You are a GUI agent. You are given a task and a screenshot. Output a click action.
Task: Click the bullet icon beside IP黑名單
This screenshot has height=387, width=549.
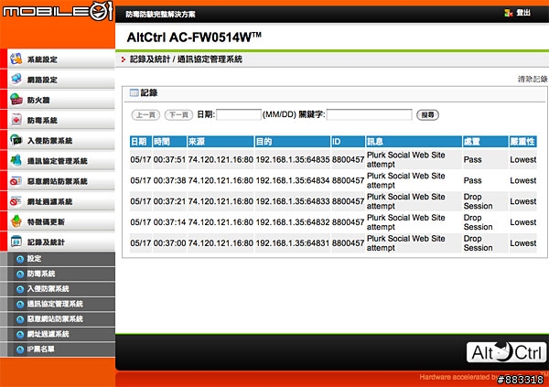(20, 349)
